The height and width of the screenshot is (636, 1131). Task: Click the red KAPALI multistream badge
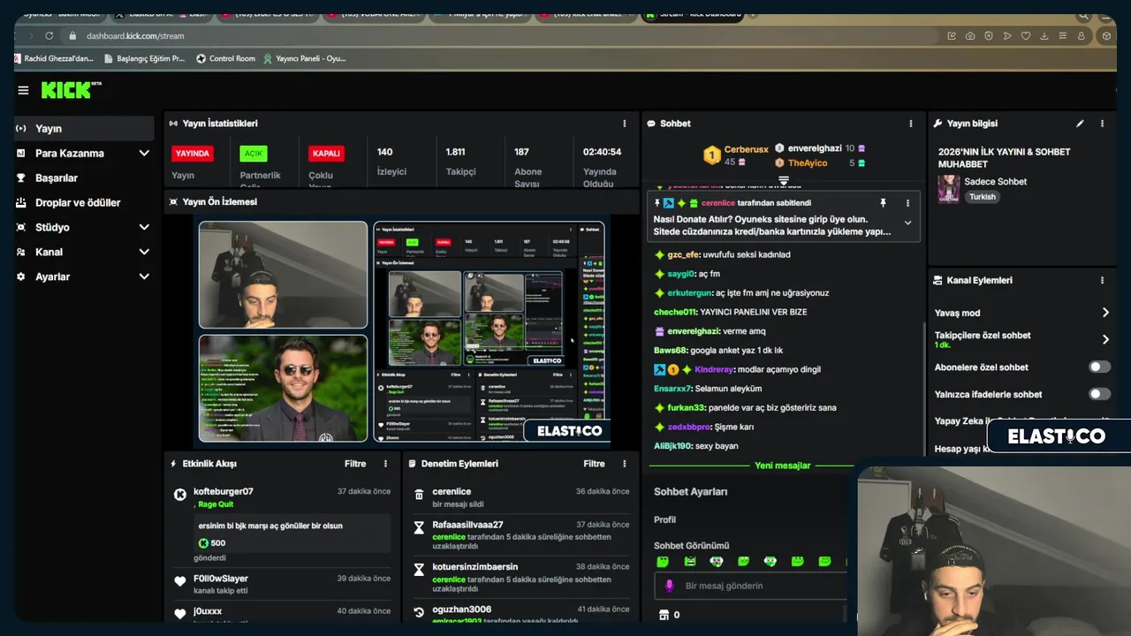point(326,153)
